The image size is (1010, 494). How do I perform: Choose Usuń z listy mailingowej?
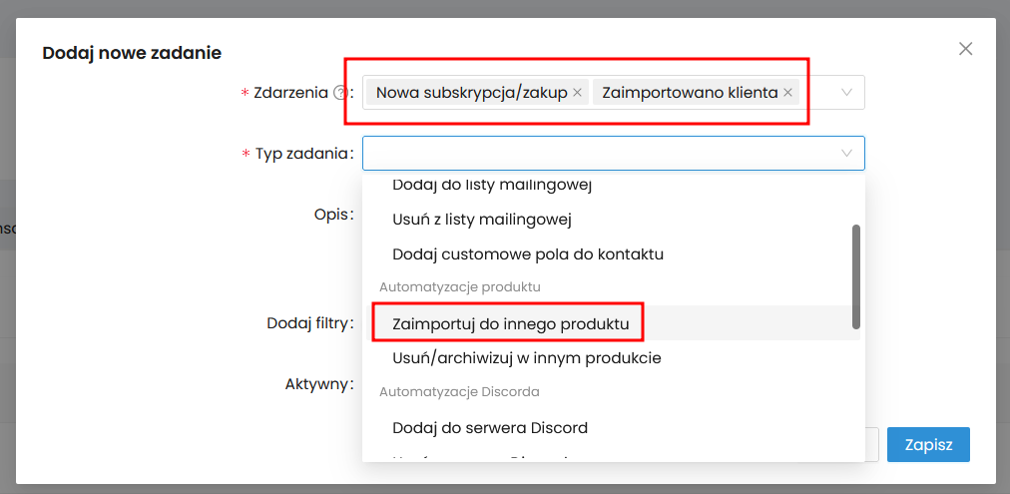[482, 219]
